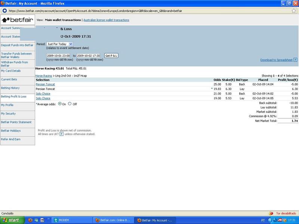This screenshot has height=224, width=299.
Task: Open Withdraw Funds from Betfair
Action: pyautogui.click(x=15, y=64)
